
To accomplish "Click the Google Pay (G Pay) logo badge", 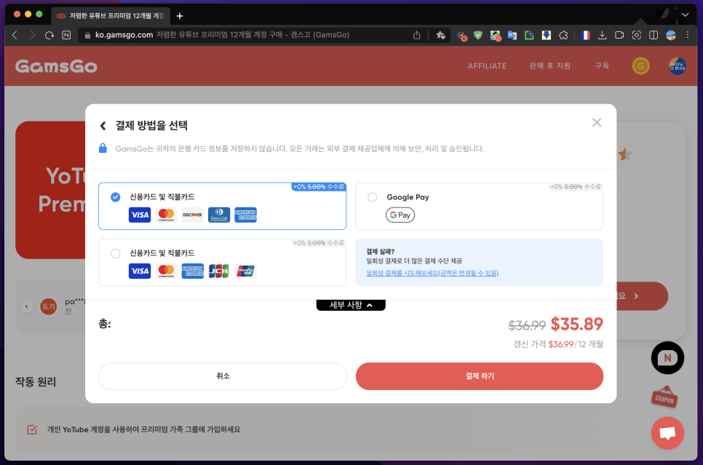I will coord(400,215).
